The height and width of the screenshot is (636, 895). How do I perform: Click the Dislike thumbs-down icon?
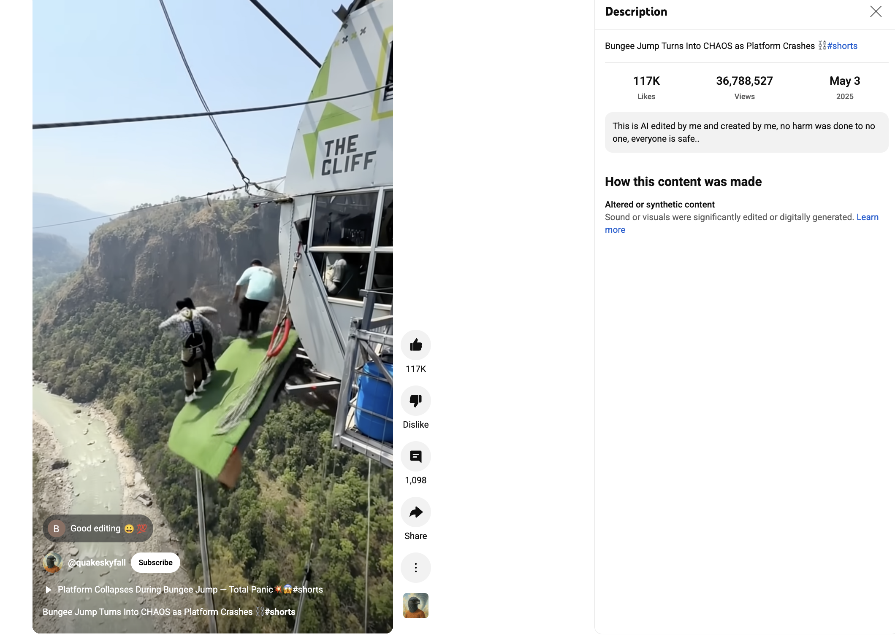(x=415, y=401)
